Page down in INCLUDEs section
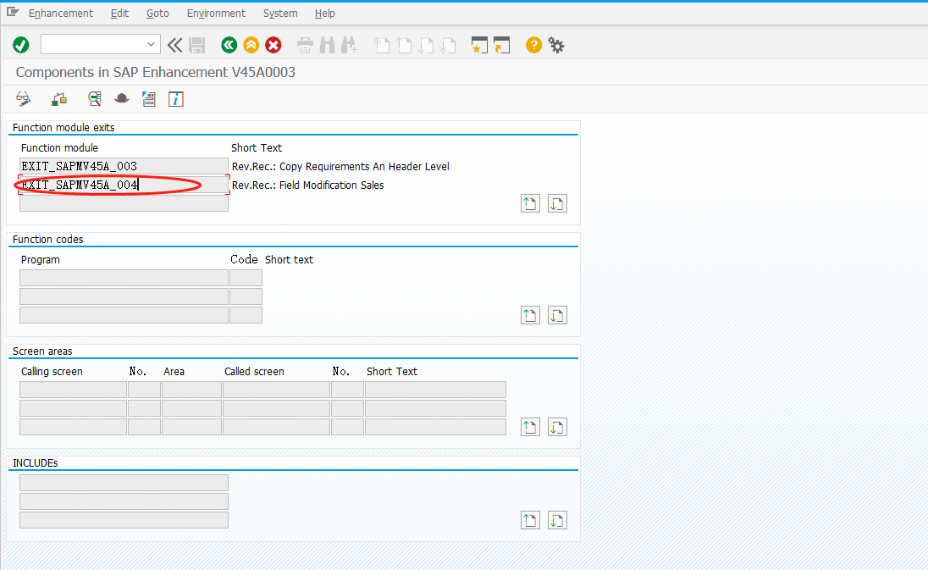928x570 pixels. click(x=557, y=520)
